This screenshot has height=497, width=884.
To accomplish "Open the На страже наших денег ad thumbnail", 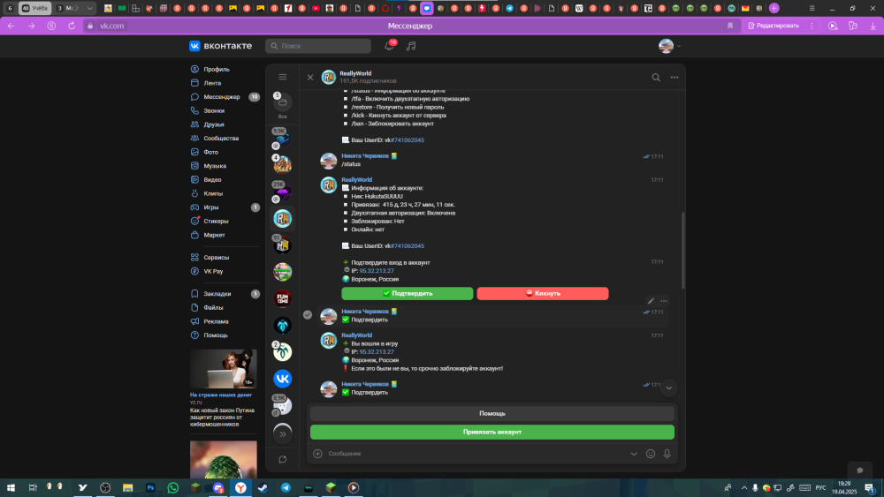I will 224,369.
